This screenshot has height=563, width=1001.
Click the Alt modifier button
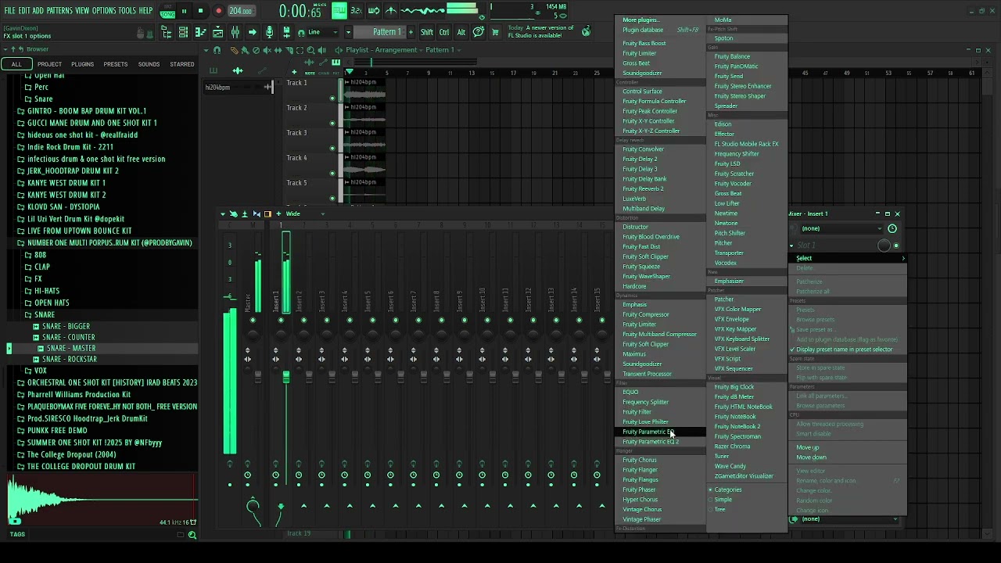coord(461,32)
